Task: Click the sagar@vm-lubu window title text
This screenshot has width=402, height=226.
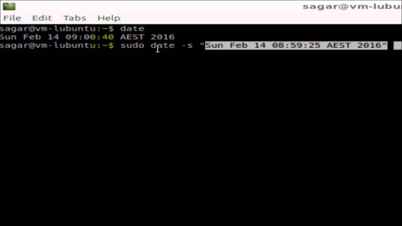Action: (x=352, y=7)
